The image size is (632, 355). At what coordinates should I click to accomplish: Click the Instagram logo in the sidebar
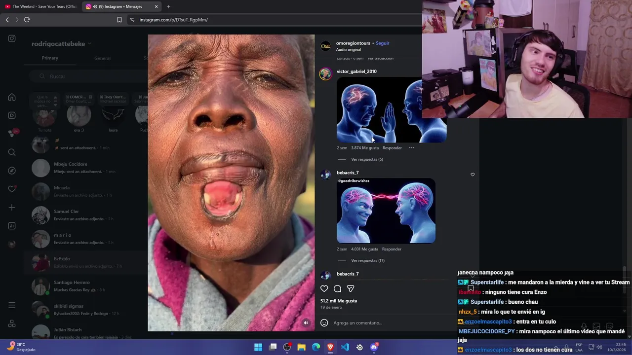coord(12,38)
